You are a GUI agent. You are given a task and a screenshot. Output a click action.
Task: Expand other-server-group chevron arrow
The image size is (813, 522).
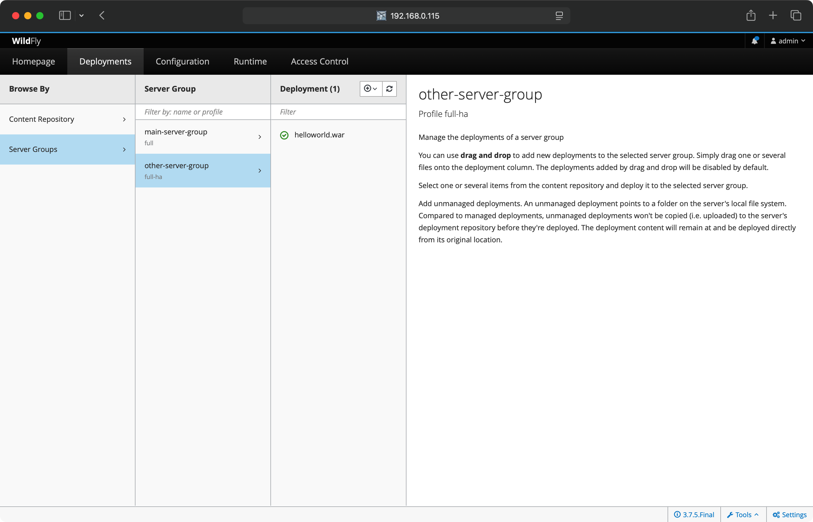(x=260, y=171)
